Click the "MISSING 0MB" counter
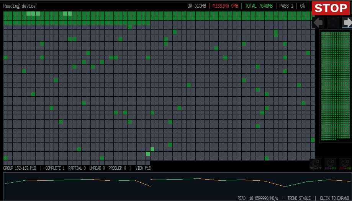The width and height of the screenshot is (352, 201). tap(225, 6)
